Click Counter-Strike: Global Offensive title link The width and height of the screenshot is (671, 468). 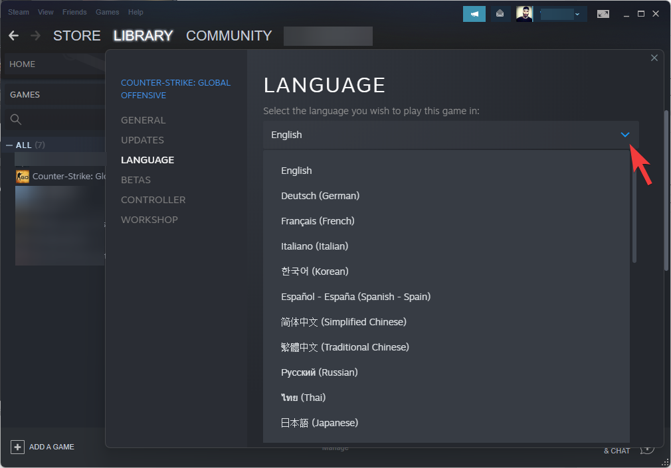point(176,89)
